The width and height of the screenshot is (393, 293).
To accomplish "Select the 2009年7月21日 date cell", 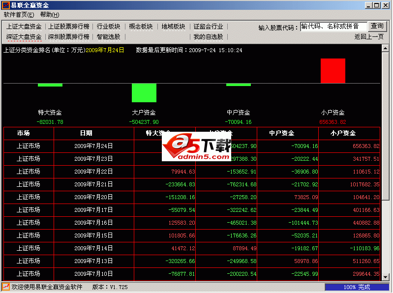I will [x=94, y=184].
